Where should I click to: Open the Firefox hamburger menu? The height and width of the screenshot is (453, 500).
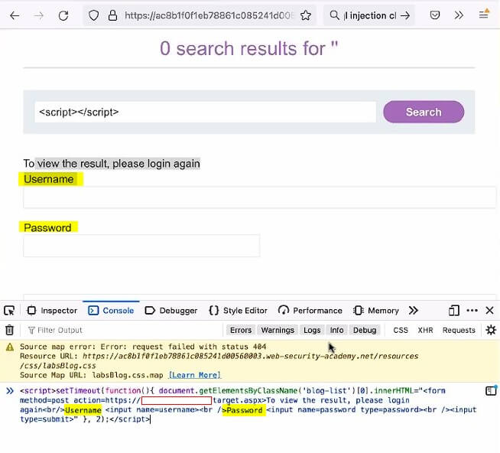point(484,15)
